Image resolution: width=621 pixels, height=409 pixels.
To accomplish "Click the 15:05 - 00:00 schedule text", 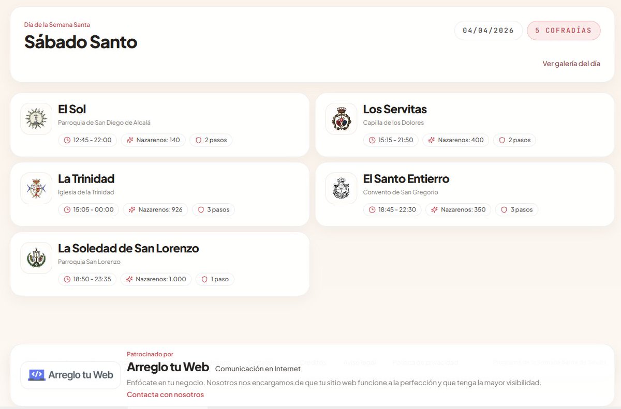I will click(x=94, y=210).
